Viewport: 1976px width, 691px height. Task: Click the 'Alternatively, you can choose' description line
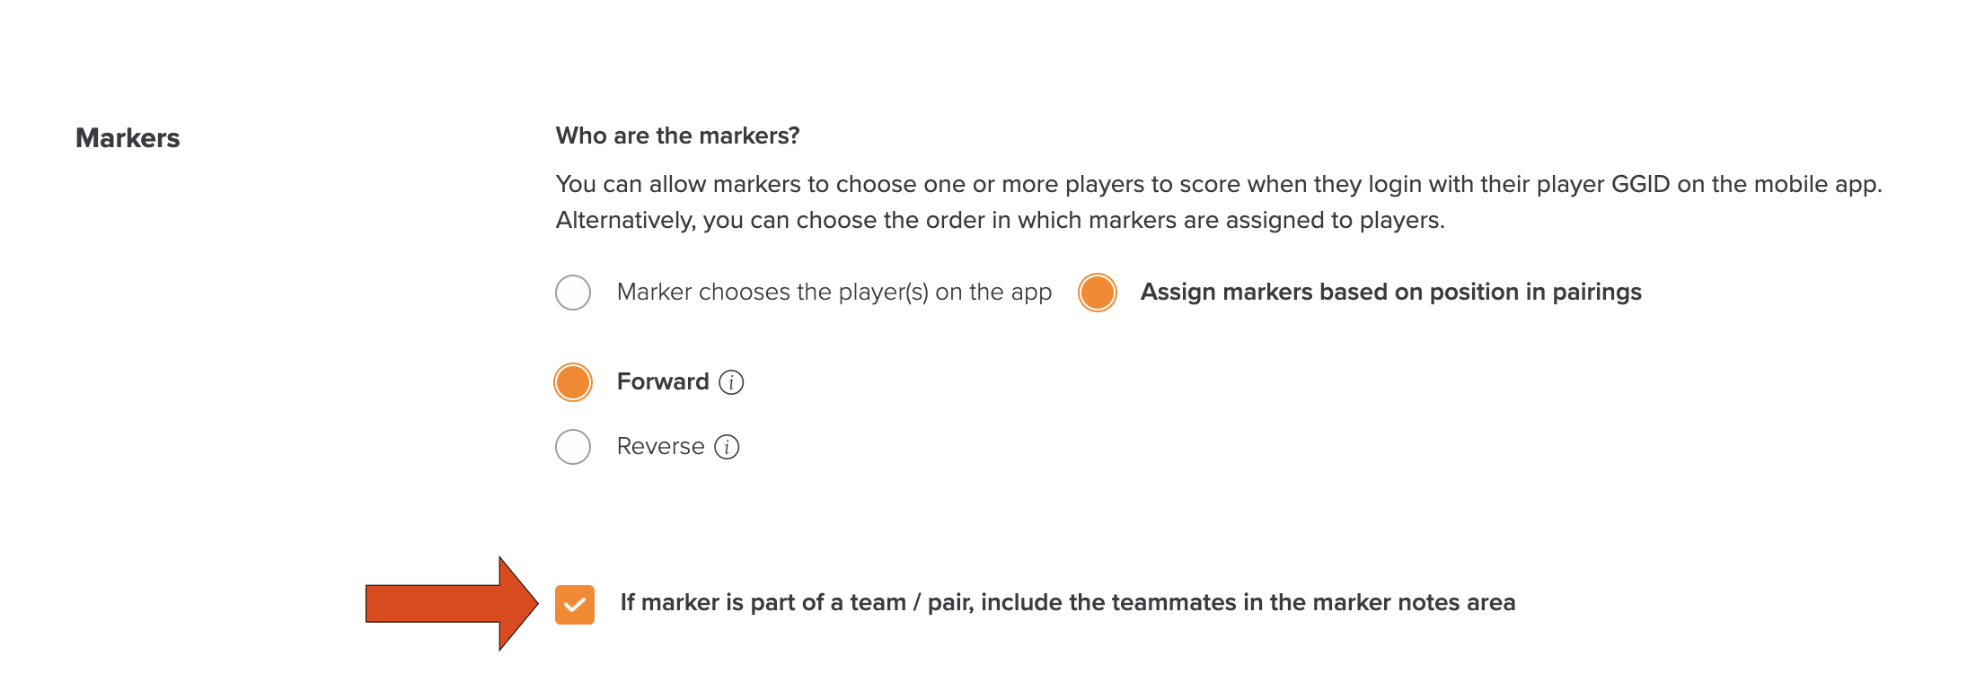pyautogui.click(x=1001, y=221)
